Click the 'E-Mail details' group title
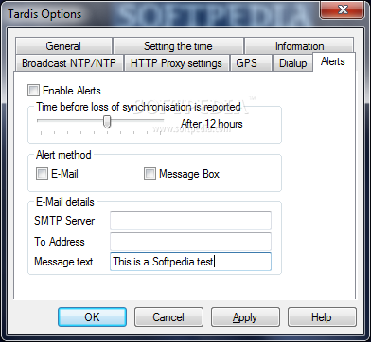 [x=65, y=202]
